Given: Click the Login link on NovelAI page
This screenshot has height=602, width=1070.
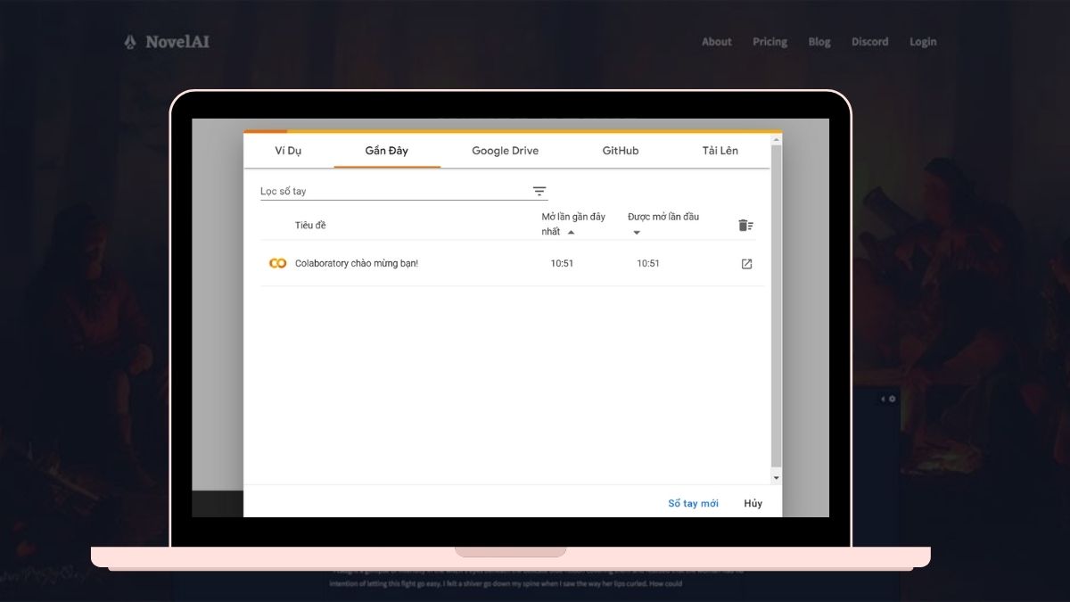Looking at the screenshot, I should 923,41.
